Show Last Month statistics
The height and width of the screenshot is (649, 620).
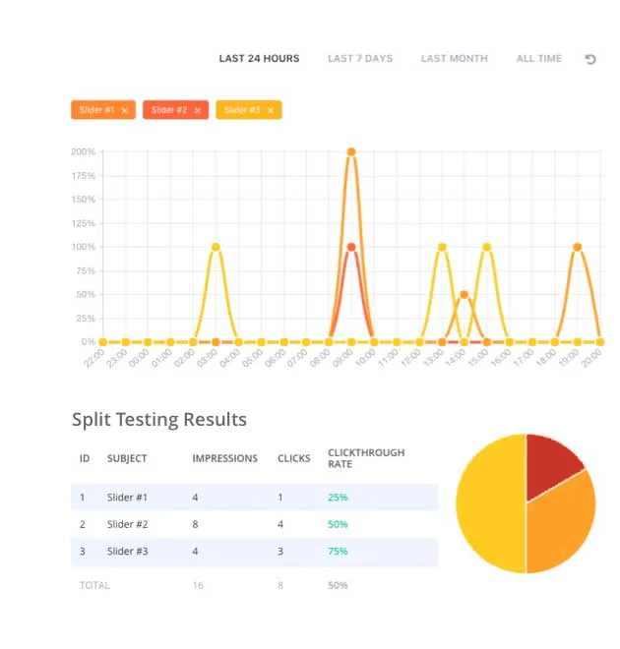coord(454,59)
